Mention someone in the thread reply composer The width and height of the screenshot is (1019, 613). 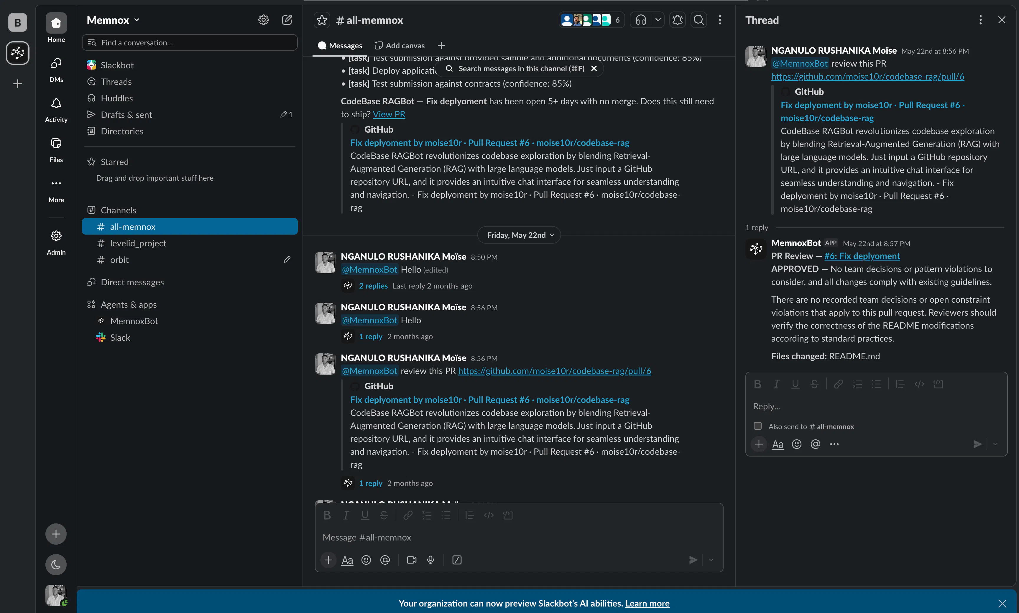click(x=815, y=444)
